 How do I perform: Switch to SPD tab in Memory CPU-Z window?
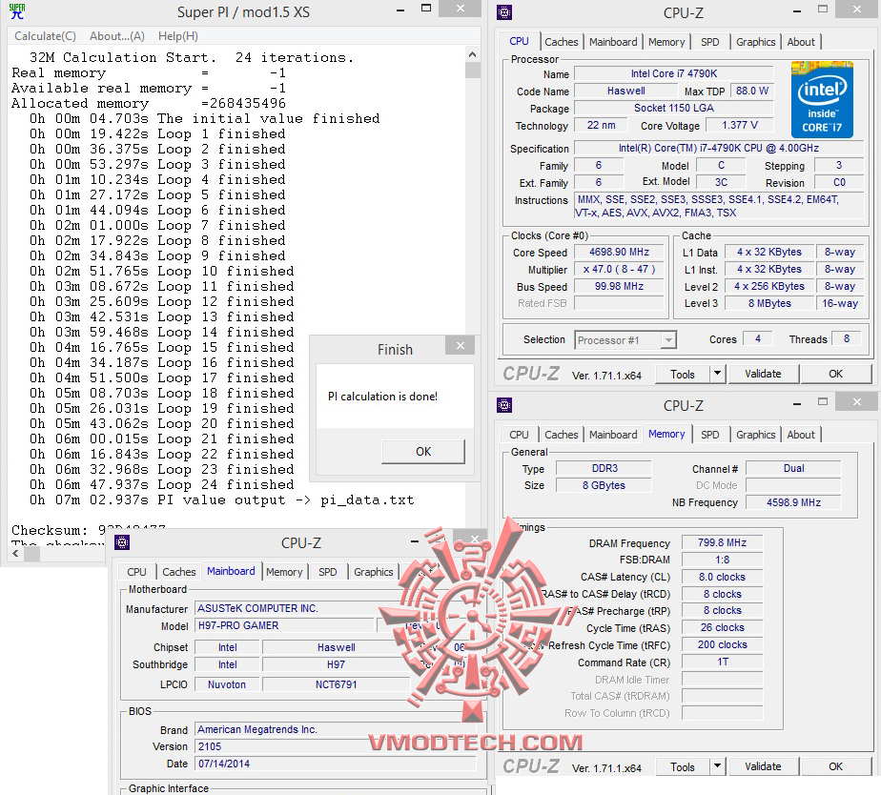709,435
